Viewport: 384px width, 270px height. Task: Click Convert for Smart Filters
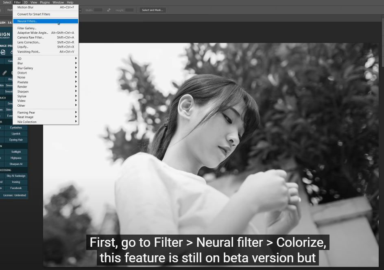tap(33, 14)
